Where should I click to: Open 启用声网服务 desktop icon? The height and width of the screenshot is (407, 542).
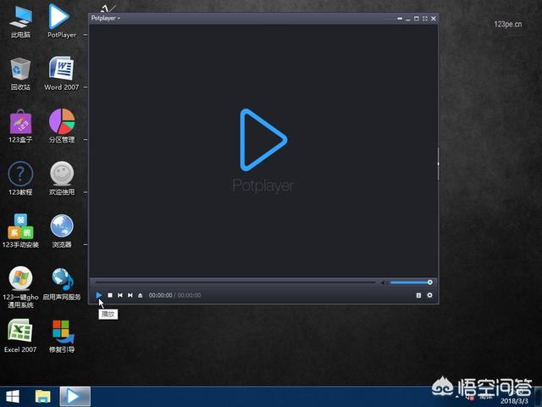point(62,284)
